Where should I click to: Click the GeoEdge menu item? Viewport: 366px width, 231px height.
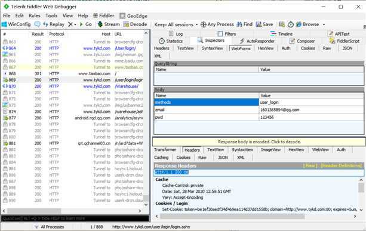point(134,16)
